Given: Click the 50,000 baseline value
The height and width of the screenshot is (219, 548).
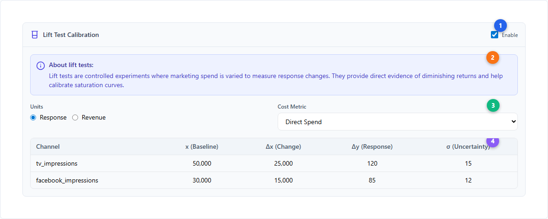Looking at the screenshot, I should (x=202, y=163).
